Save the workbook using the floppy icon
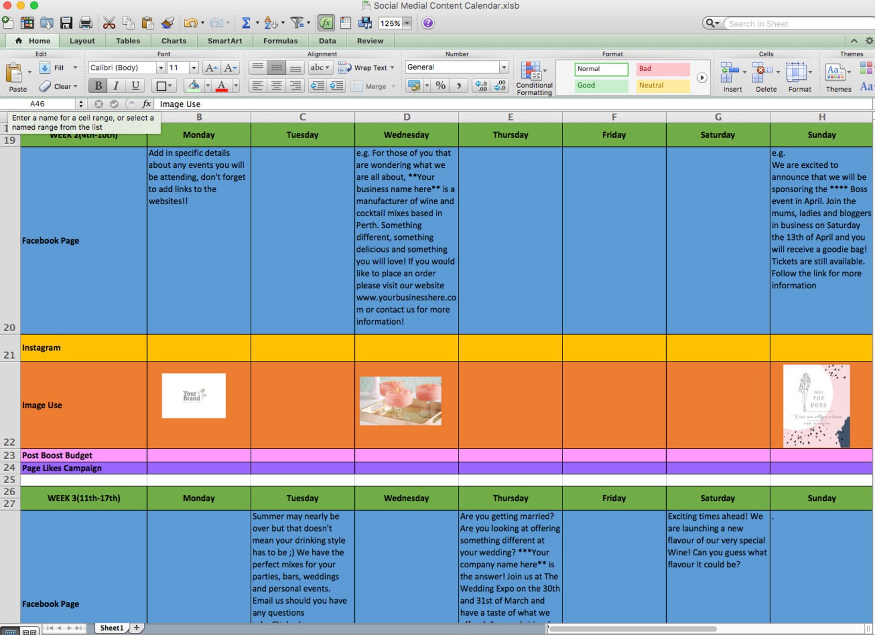Viewport: 875px width, 635px height. pyautogui.click(x=66, y=23)
